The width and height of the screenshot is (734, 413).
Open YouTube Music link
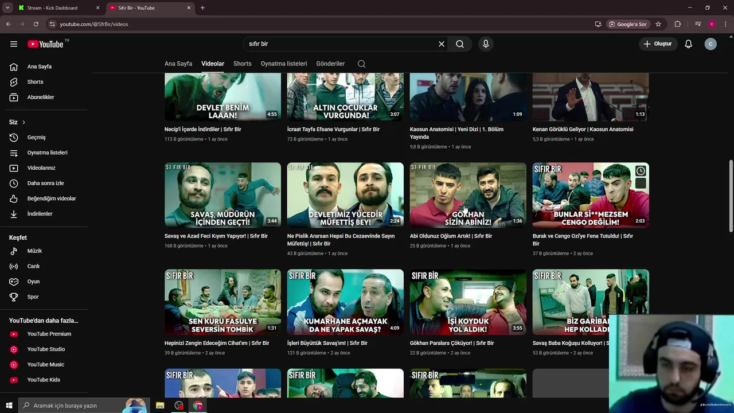point(46,365)
